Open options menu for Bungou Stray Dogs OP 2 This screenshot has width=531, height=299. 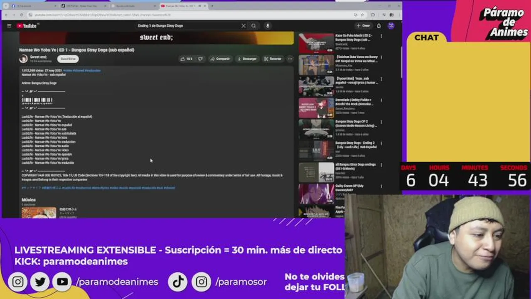(381, 122)
